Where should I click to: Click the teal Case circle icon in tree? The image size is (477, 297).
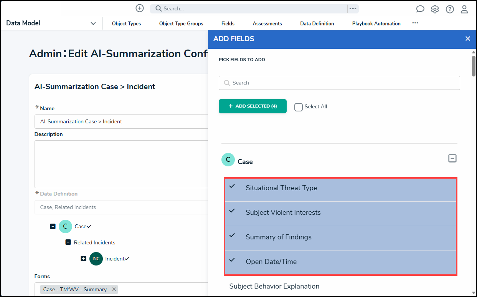[65, 226]
